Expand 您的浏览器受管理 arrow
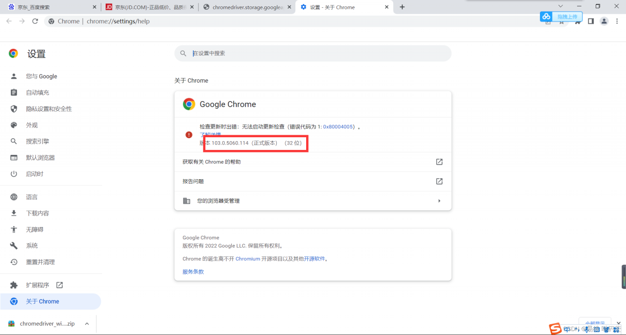The height and width of the screenshot is (335, 626). 439,201
